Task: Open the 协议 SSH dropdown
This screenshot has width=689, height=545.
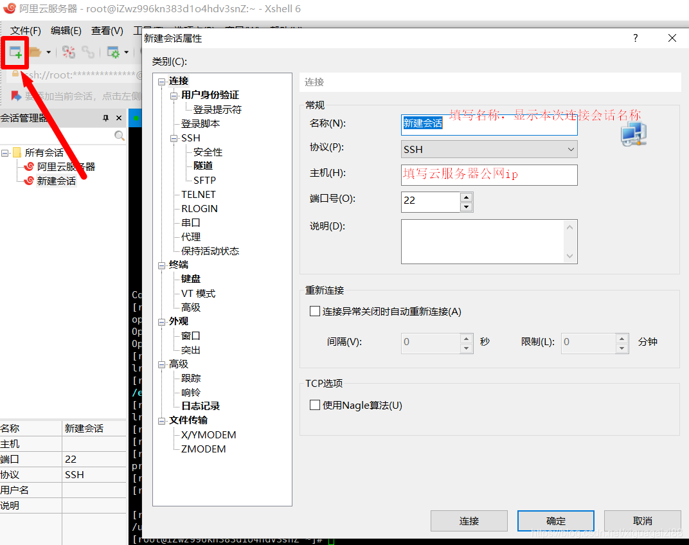Action: [569, 149]
